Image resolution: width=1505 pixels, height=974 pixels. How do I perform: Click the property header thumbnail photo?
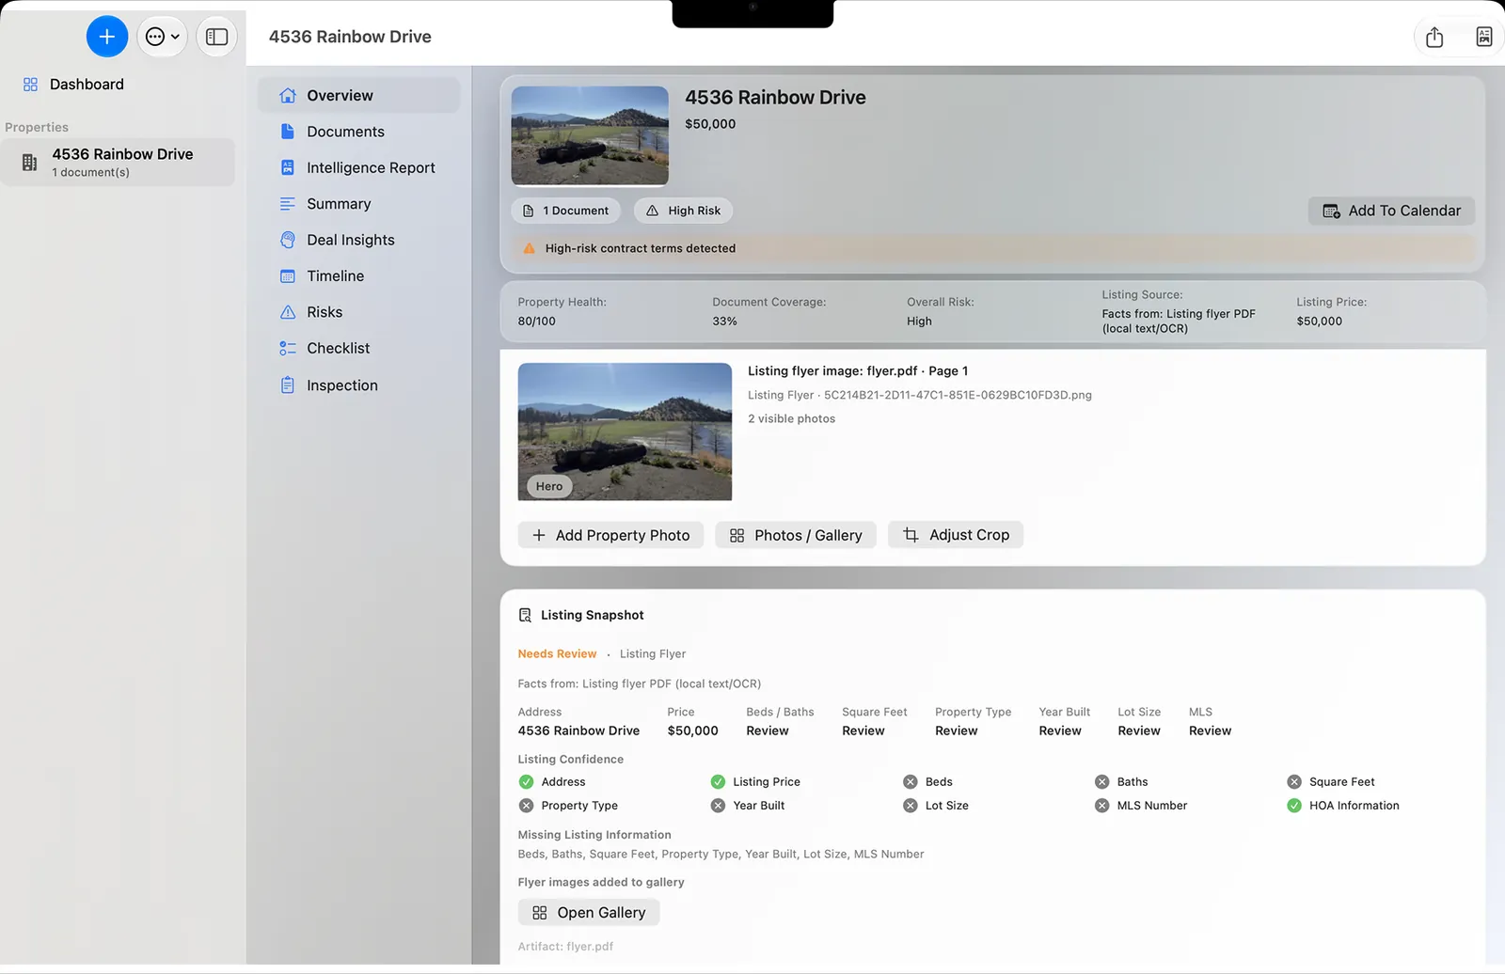(590, 136)
